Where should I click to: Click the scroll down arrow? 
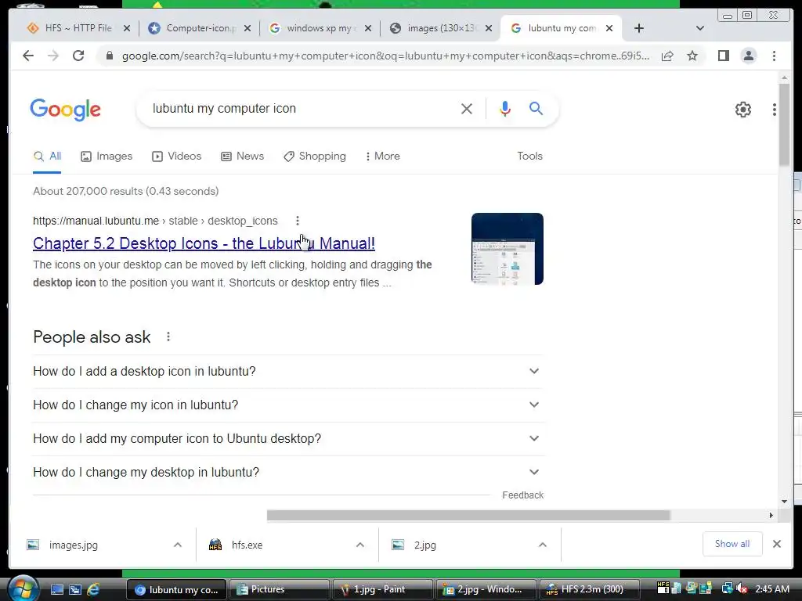click(x=784, y=502)
